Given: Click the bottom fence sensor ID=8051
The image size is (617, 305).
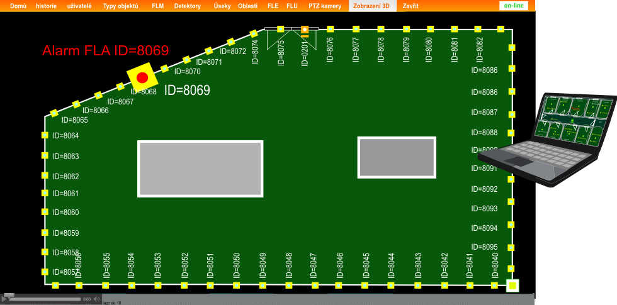Looking at the screenshot, I should pyautogui.click(x=210, y=286).
